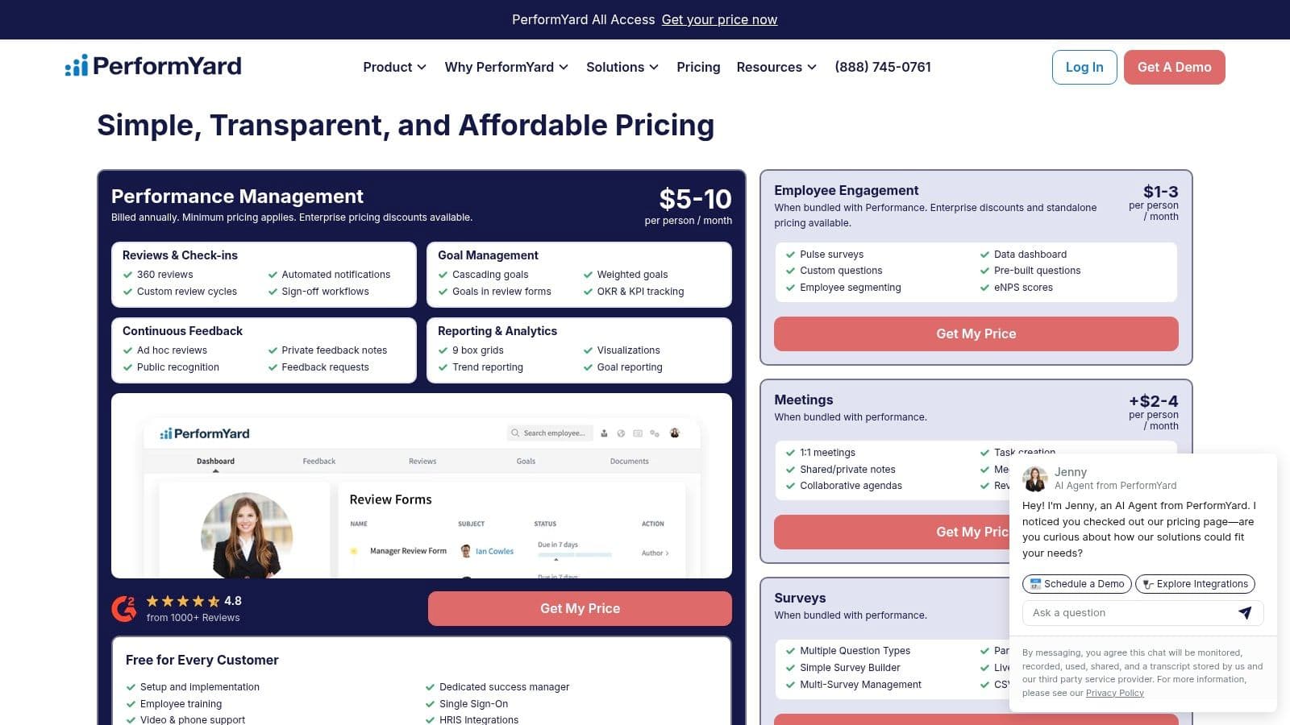Click the (888) 745-0761 phone number

[x=882, y=67]
